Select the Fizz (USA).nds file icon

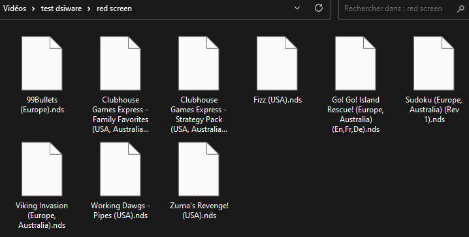277,63
